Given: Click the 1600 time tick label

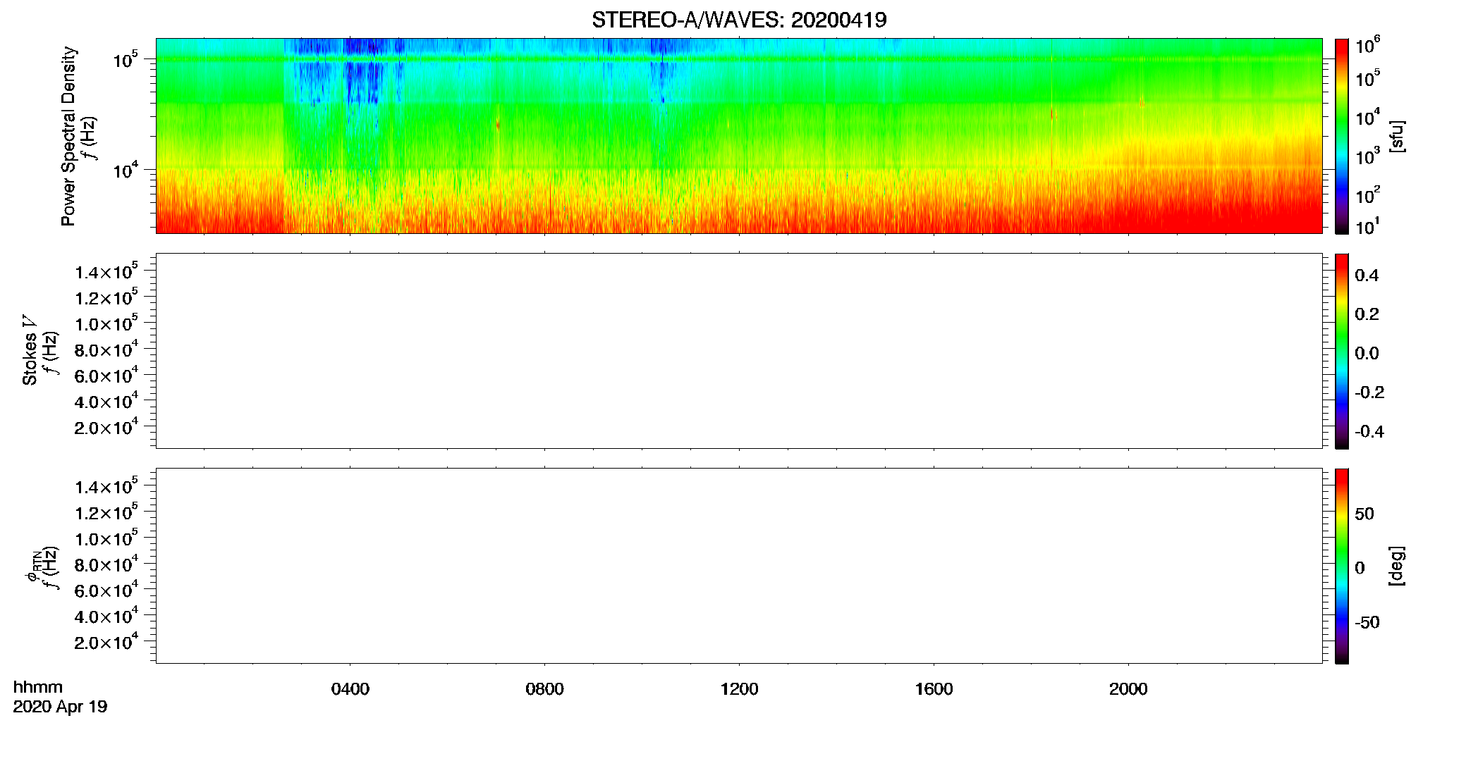Looking at the screenshot, I should [x=934, y=688].
